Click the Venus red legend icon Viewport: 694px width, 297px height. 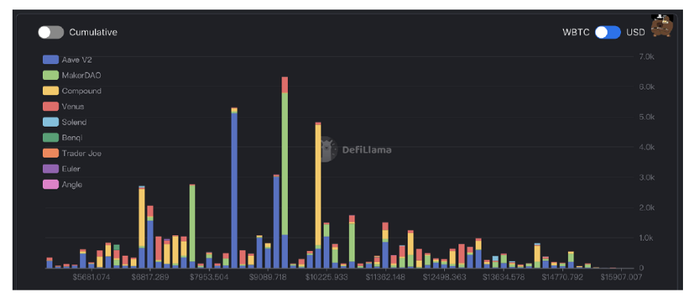tap(51, 106)
